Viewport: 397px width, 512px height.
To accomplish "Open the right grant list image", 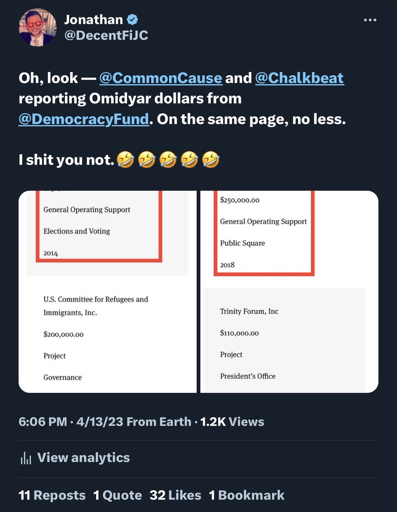I will click(289, 292).
